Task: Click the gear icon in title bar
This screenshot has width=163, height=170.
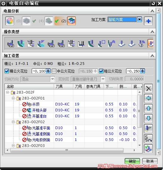Action: pos(3,4)
